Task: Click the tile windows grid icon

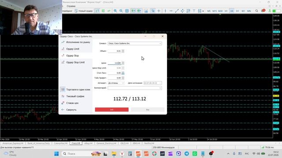Action: [x=127, y=11]
